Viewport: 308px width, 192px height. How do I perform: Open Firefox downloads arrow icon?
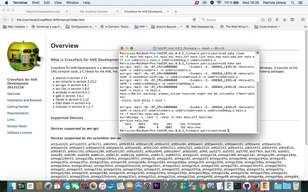(277, 20)
